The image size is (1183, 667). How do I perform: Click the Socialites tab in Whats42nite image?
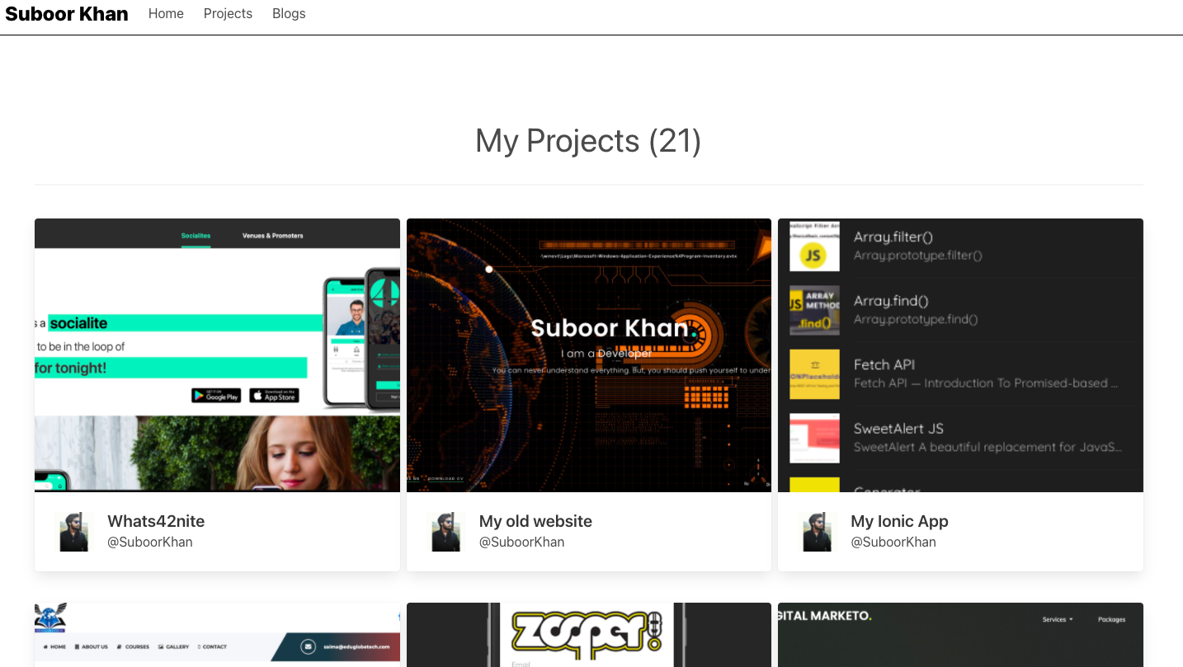196,236
